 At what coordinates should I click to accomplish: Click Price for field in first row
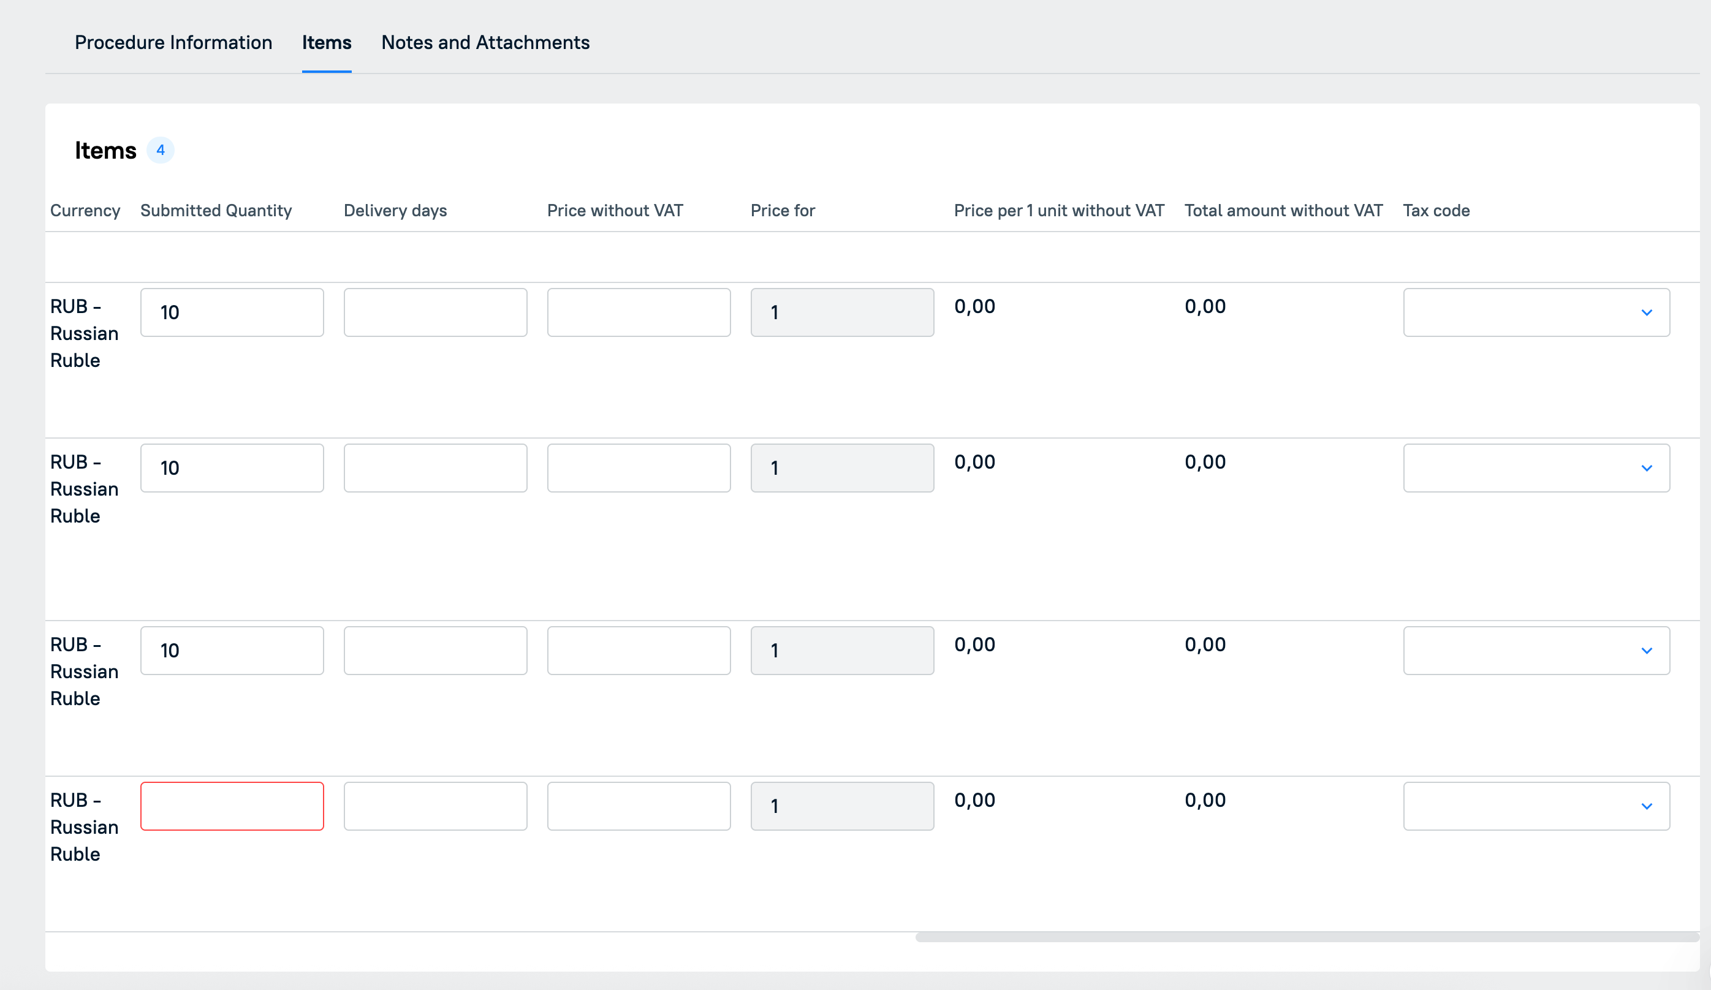point(843,312)
